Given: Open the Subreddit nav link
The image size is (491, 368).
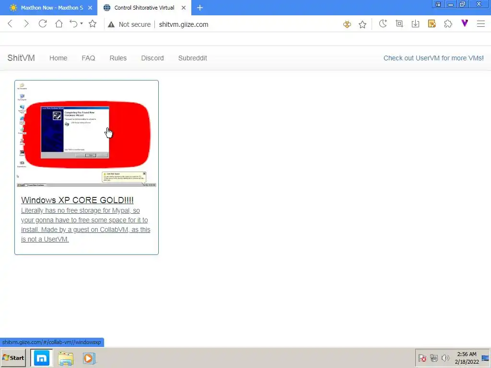Looking at the screenshot, I should coord(193,58).
